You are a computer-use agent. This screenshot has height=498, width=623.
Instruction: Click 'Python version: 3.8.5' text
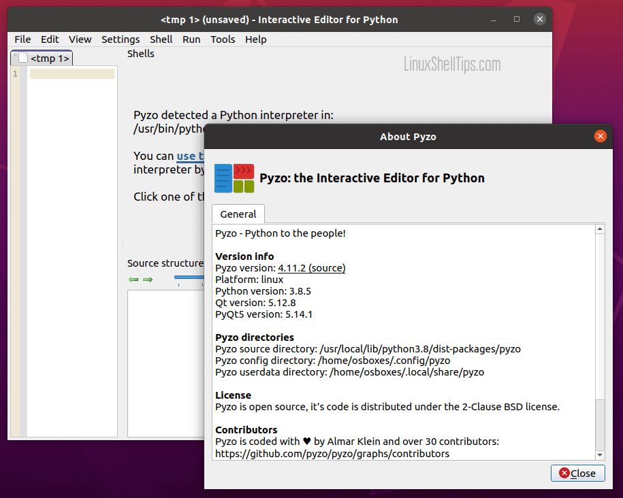pos(263,291)
